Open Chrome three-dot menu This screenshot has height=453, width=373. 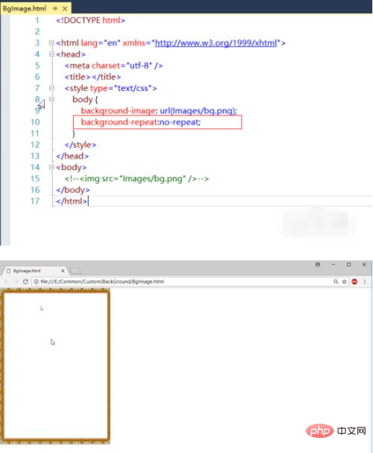coord(365,281)
